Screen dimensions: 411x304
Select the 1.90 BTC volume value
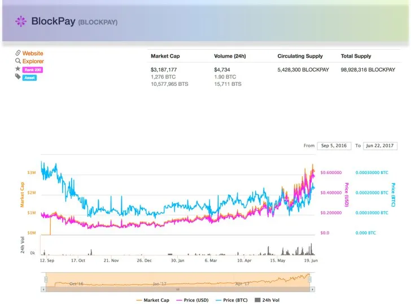click(225, 77)
